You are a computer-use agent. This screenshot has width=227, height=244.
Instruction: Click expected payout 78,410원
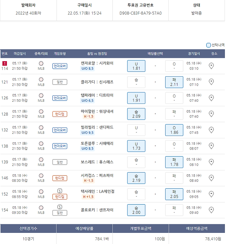(x=213, y=239)
